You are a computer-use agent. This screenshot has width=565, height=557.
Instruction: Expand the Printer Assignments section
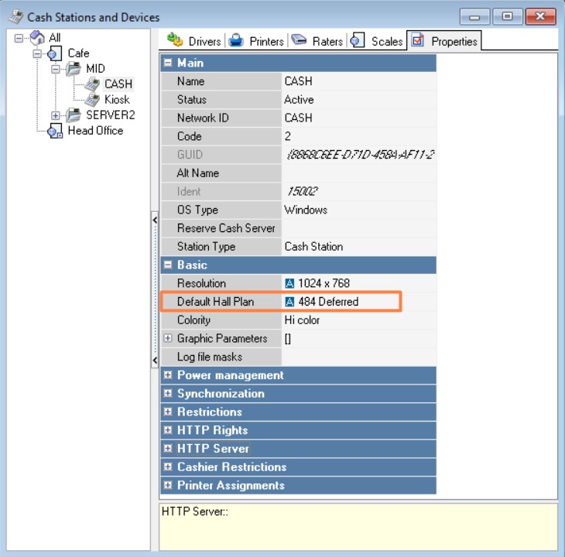(x=167, y=485)
